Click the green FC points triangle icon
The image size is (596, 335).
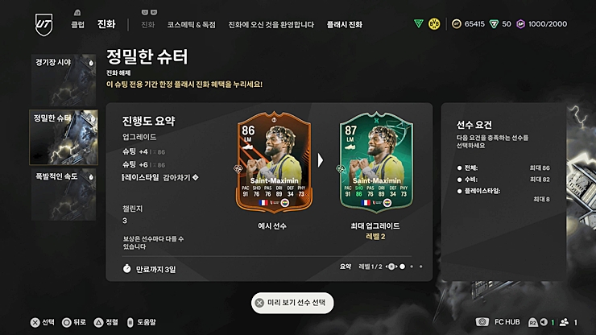pos(494,24)
